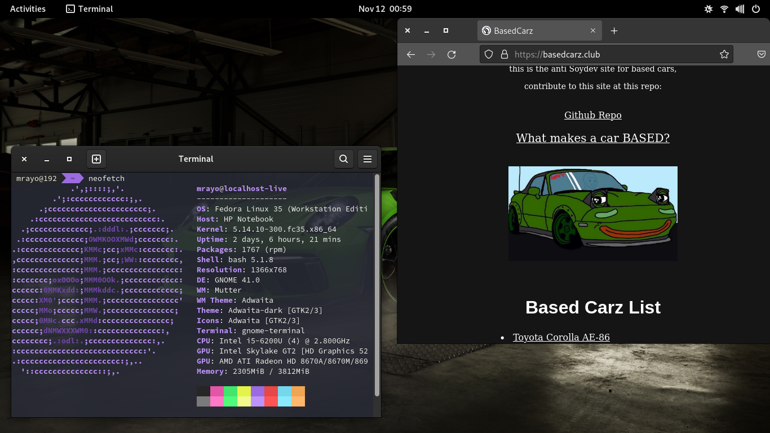Viewport: 770px width, 433px height.
Task: Open the Terminal hamburger menu
Action: [367, 159]
